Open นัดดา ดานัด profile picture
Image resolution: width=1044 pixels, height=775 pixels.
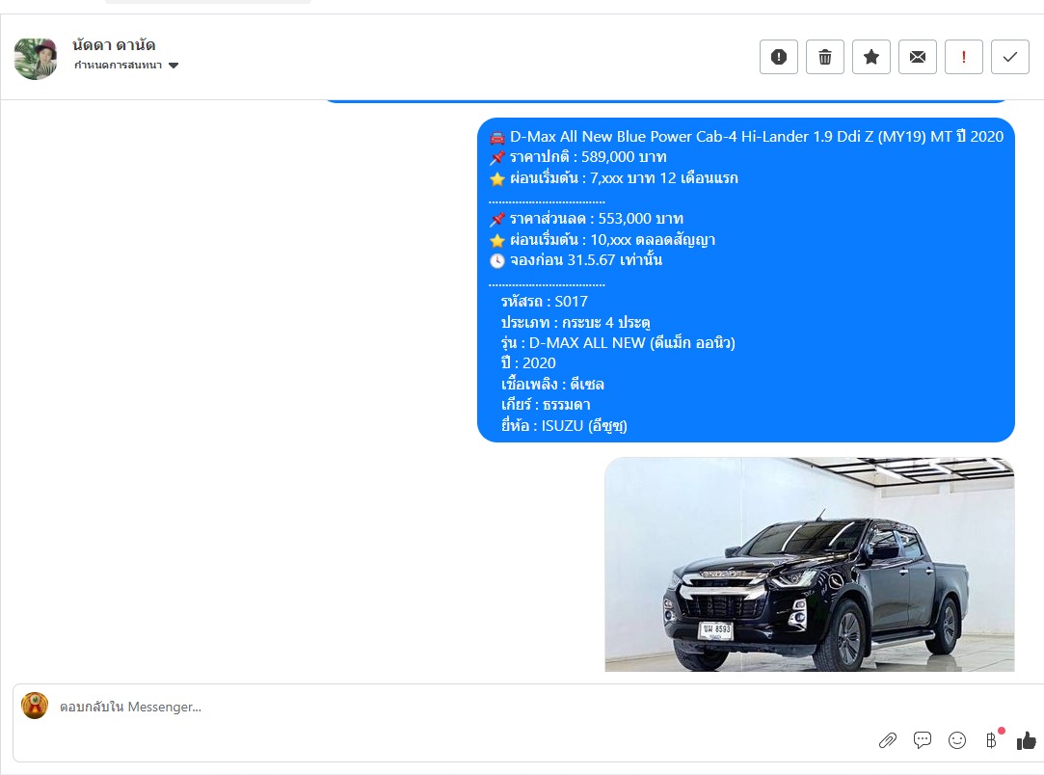36,59
